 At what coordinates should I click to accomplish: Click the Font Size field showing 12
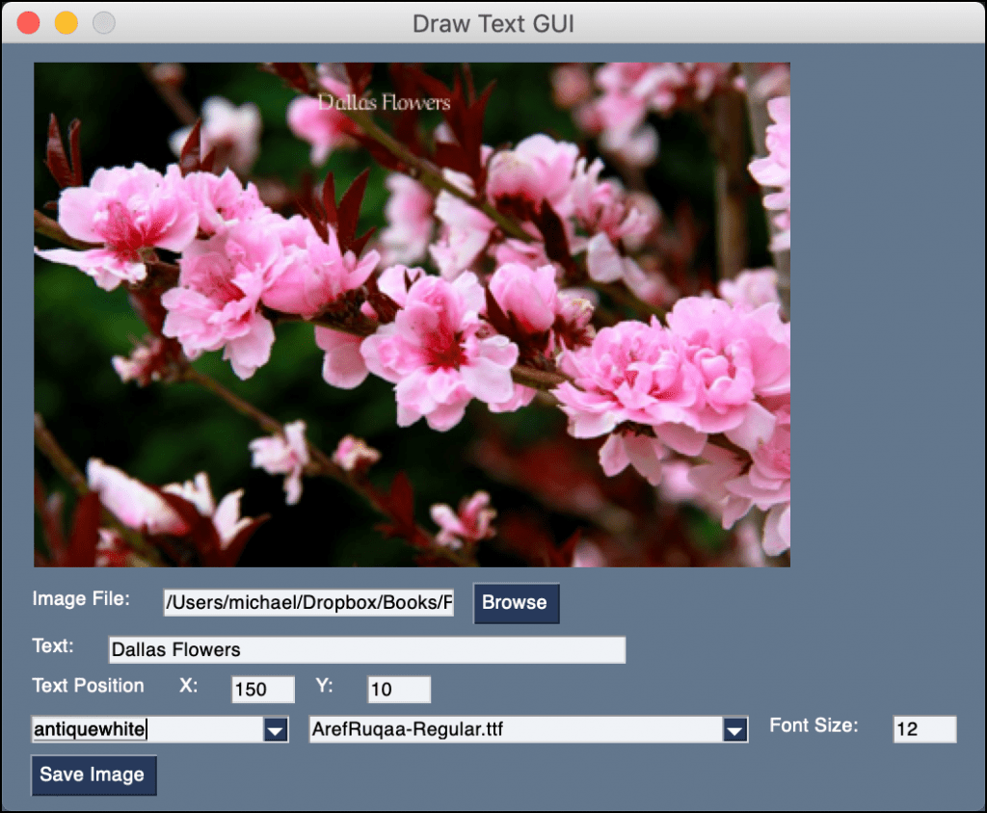[924, 728]
